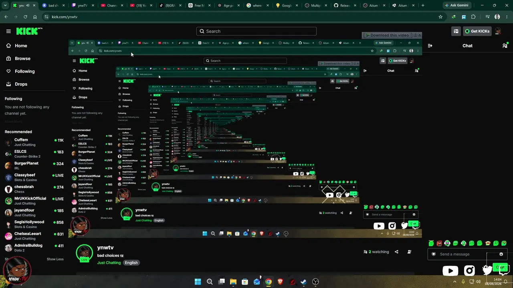This screenshot has height=288, width=513.
Task: Bookmark the page with the real browser's star icon
Action: click(x=440, y=17)
